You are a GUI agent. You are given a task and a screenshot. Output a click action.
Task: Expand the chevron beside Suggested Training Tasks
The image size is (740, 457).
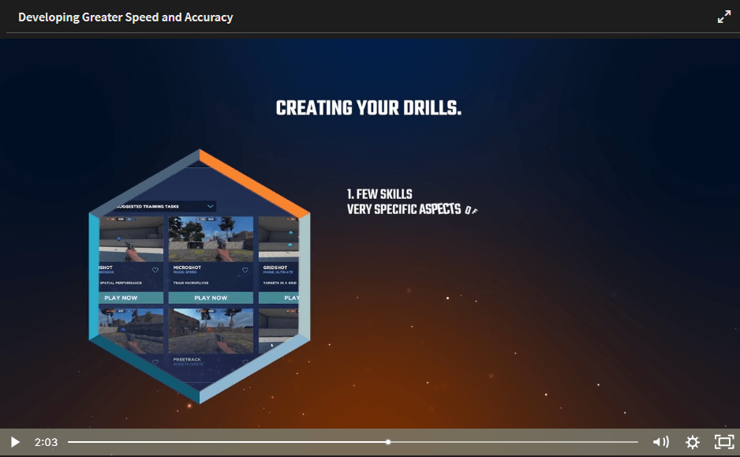point(210,207)
